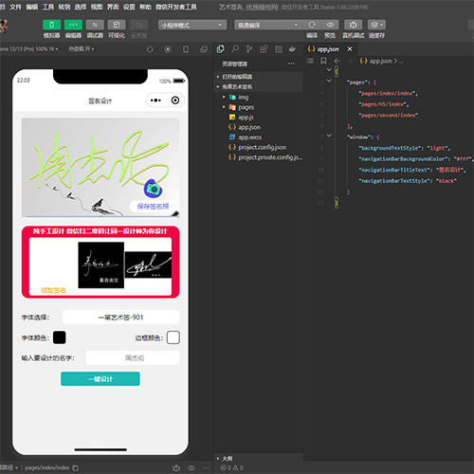
Task: Open the 文件 menu
Action: click(x=15, y=7)
